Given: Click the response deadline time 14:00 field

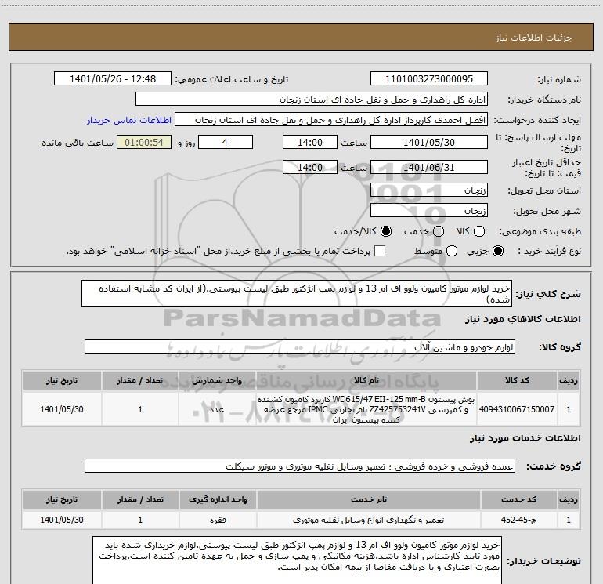Looking at the screenshot, I should [310, 142].
